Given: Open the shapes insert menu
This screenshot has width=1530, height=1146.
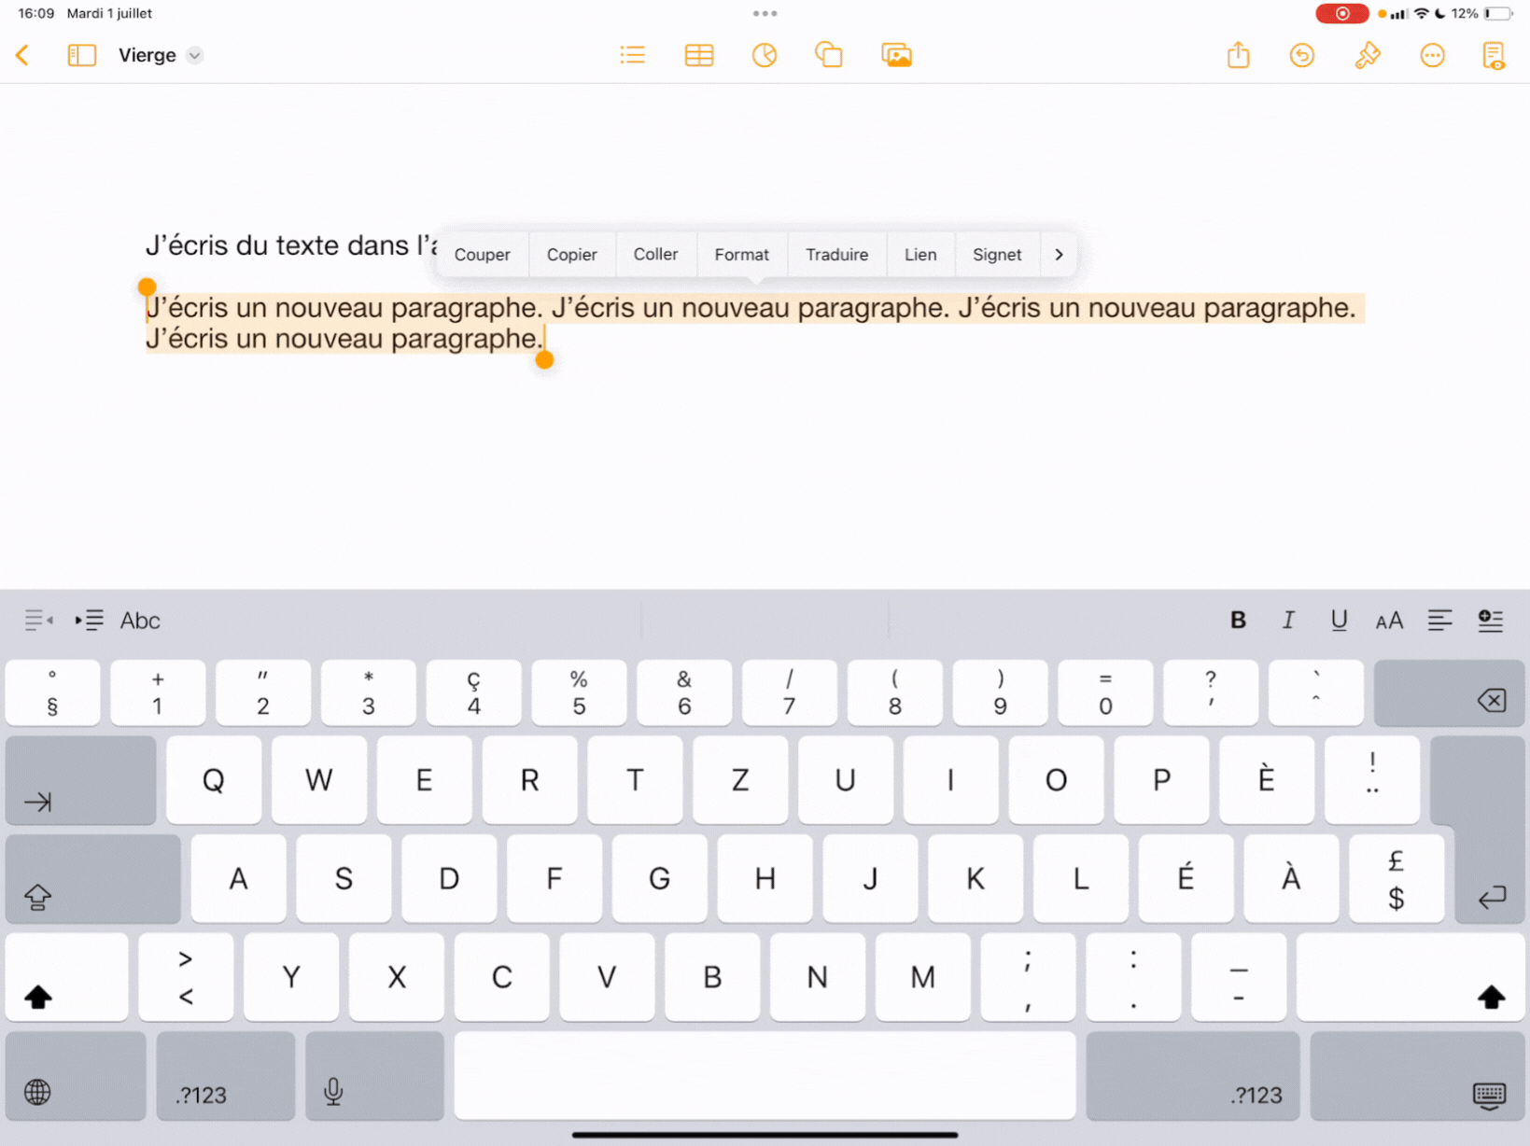Looking at the screenshot, I should (828, 55).
